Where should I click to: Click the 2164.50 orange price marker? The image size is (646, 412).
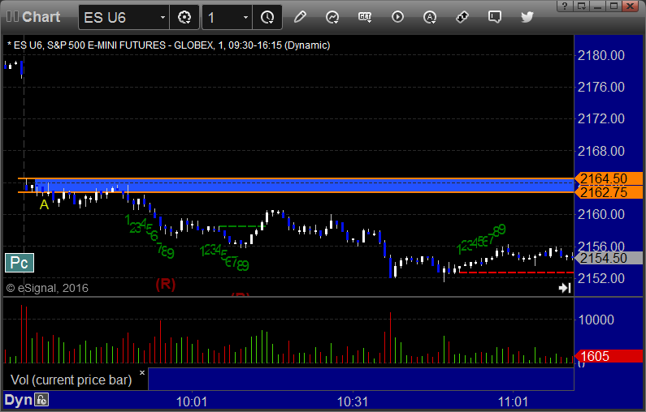(609, 179)
